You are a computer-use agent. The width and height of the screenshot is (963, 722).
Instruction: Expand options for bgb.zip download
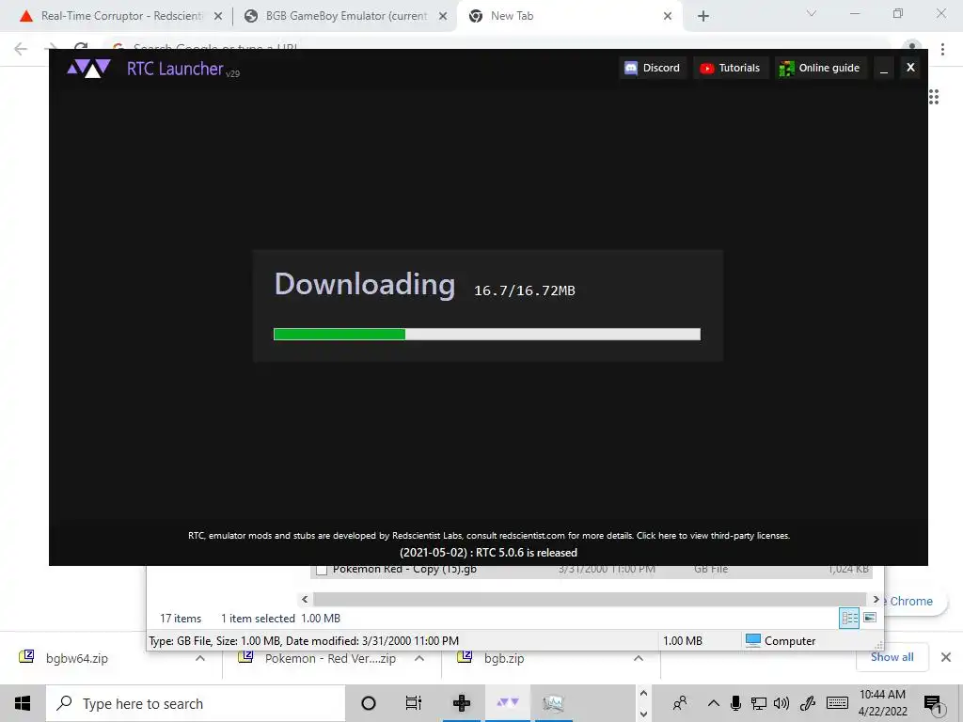639,658
